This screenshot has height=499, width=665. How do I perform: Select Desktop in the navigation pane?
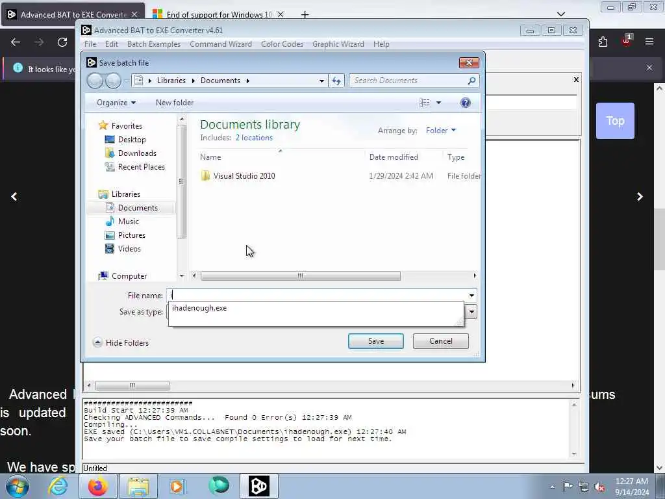(x=131, y=140)
